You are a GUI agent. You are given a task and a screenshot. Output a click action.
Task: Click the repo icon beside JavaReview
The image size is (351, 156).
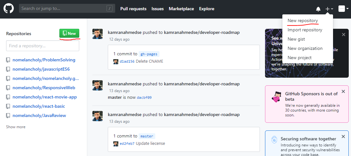[8, 116]
